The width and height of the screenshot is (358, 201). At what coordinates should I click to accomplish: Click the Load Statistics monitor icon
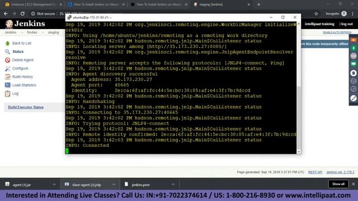coord(7,85)
